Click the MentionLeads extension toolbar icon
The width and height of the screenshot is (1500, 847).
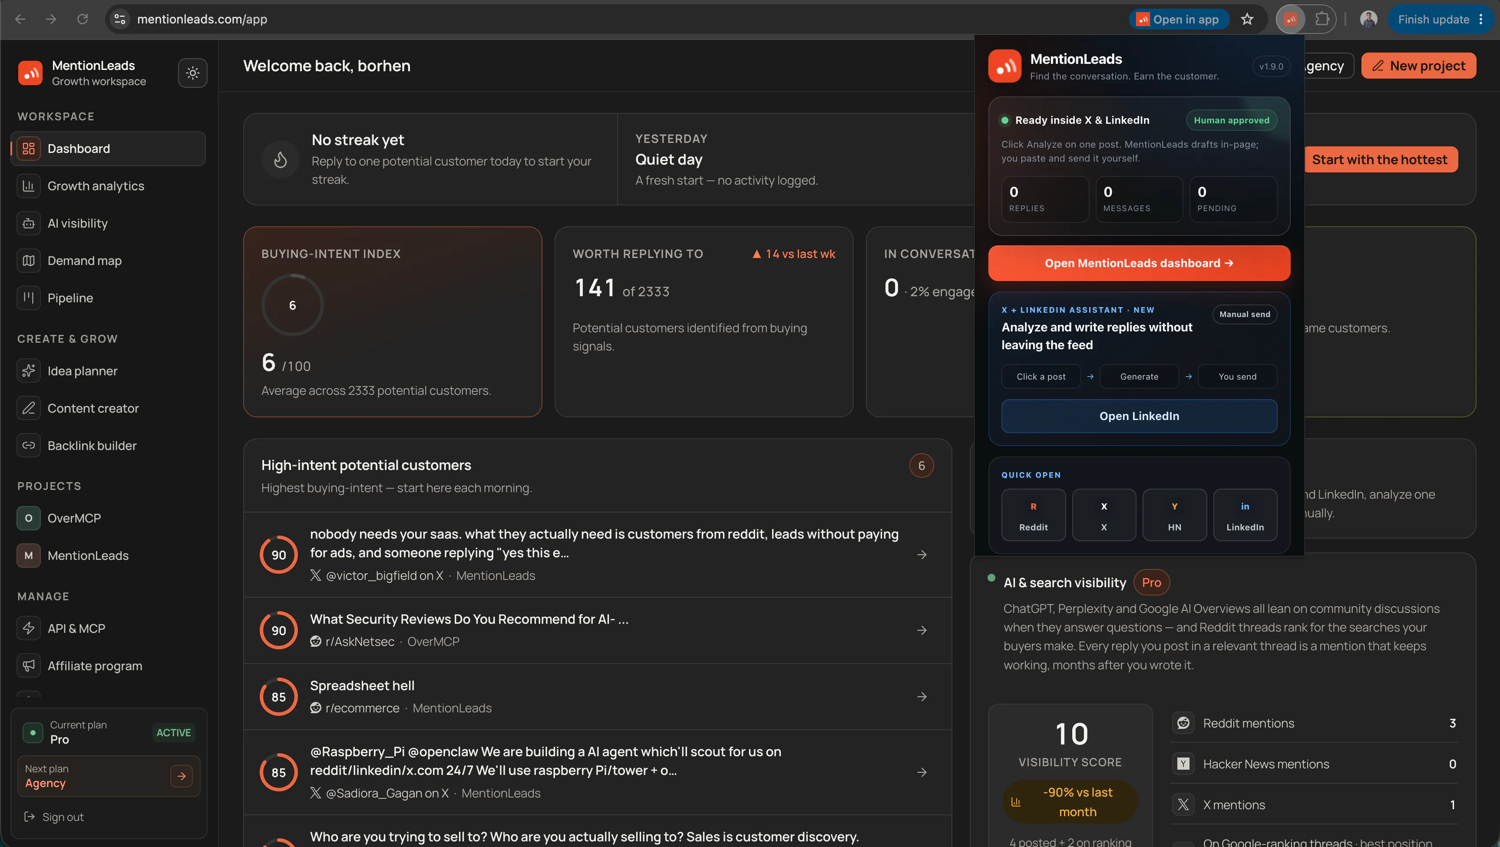pyautogui.click(x=1291, y=19)
